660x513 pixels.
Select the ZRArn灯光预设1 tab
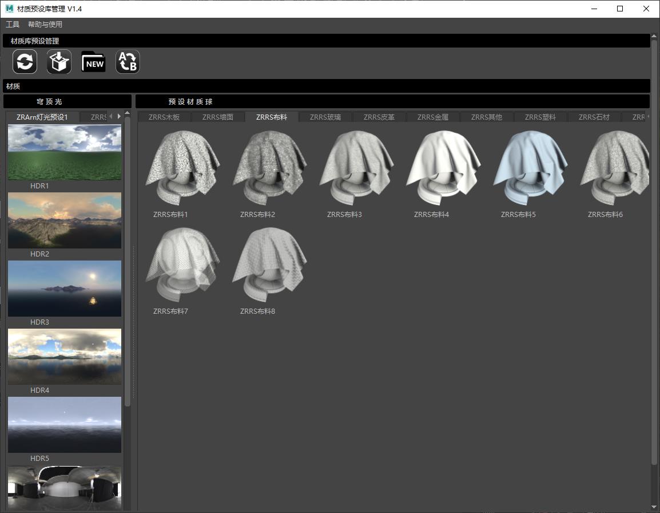42,117
